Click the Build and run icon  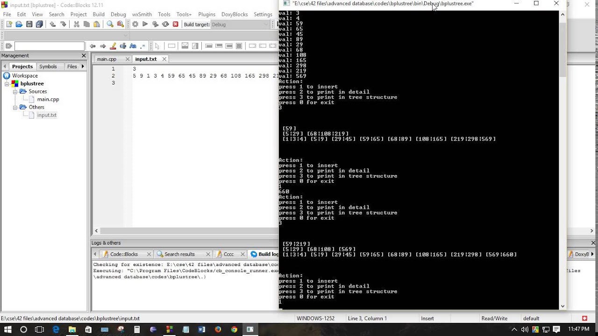pyautogui.click(x=155, y=24)
